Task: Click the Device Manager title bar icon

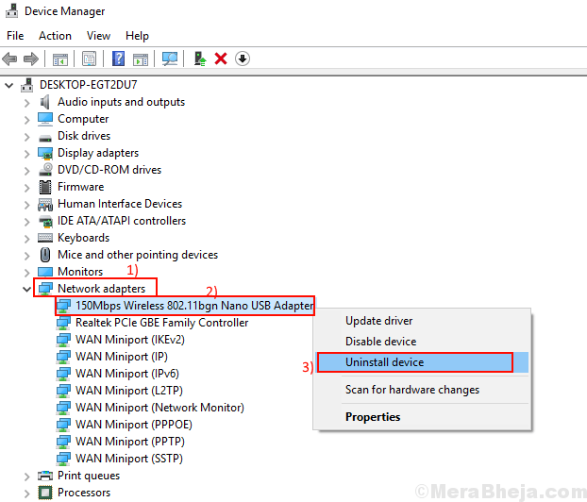Action: click(12, 11)
